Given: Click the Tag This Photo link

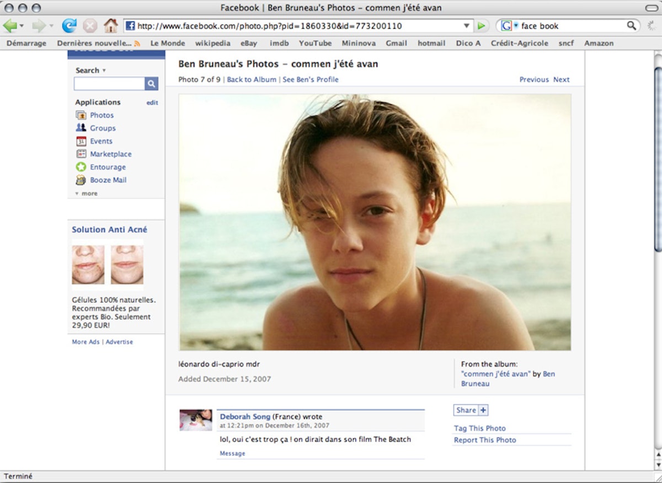Looking at the screenshot, I should [x=479, y=428].
